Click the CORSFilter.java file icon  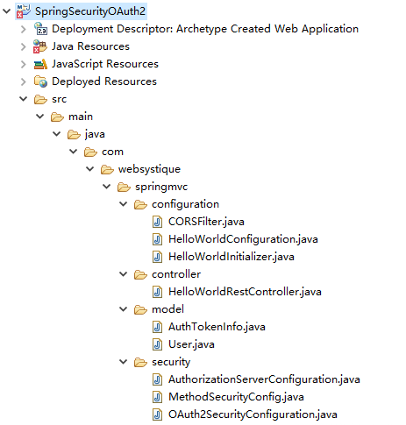(x=157, y=222)
